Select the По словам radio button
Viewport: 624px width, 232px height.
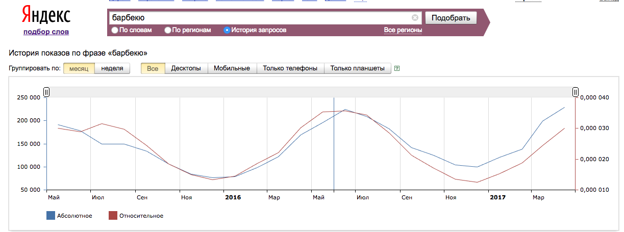coord(115,30)
